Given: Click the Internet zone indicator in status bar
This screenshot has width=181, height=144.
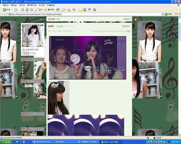Looking at the screenshot, I should pos(157,138).
